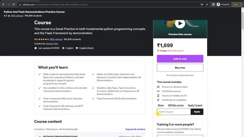Click Preview this course label
Image resolution: width=244 pixels, height=137 pixels.
click(x=180, y=34)
